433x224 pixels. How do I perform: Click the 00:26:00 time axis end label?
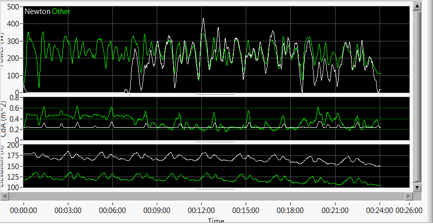point(410,211)
